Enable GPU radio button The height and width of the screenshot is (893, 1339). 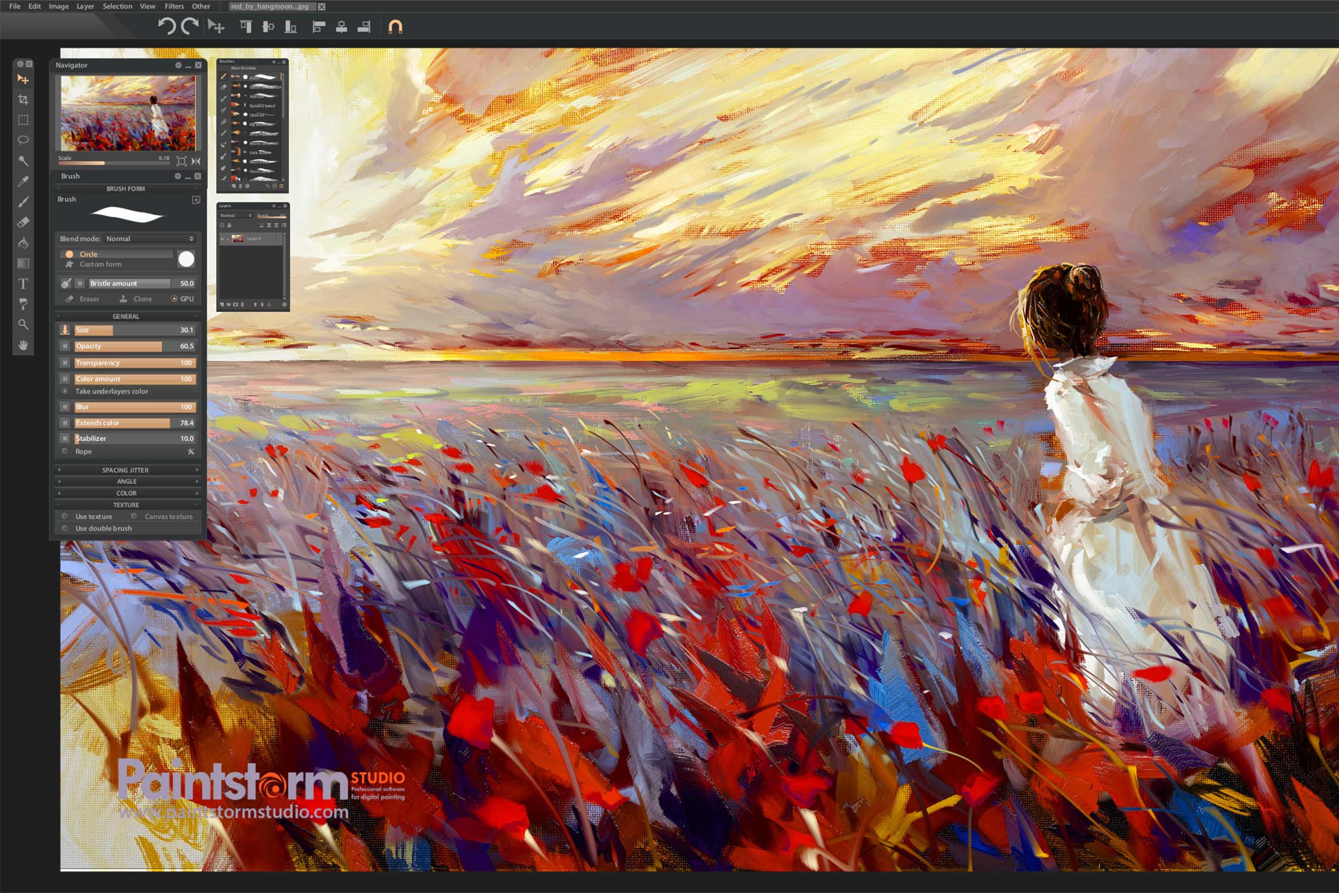point(174,299)
